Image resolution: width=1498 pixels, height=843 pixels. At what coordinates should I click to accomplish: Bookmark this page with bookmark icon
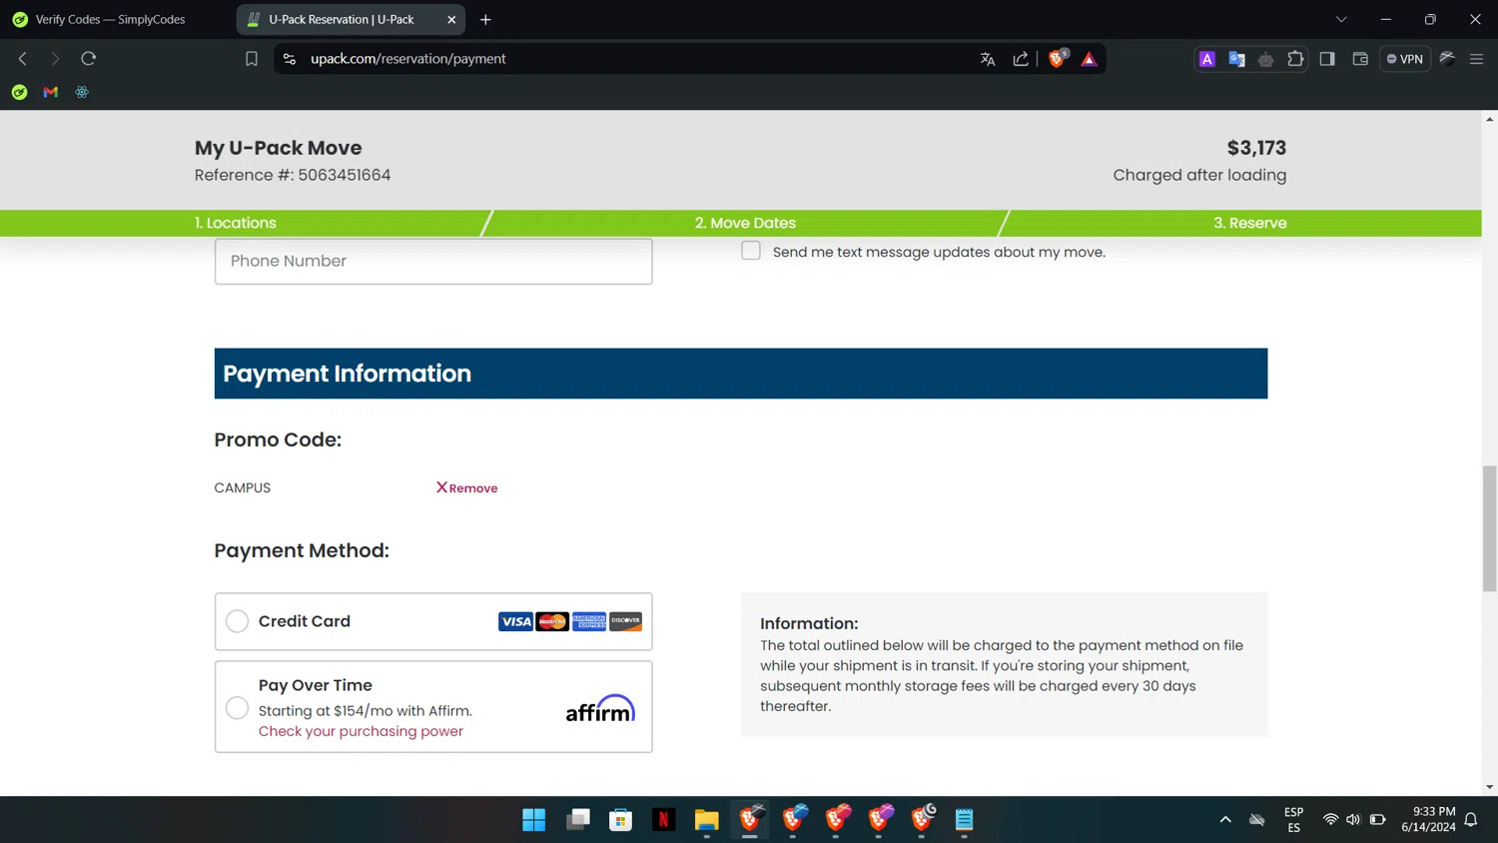[252, 59]
